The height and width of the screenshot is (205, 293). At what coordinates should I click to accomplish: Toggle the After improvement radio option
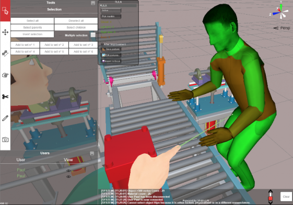point(102,44)
